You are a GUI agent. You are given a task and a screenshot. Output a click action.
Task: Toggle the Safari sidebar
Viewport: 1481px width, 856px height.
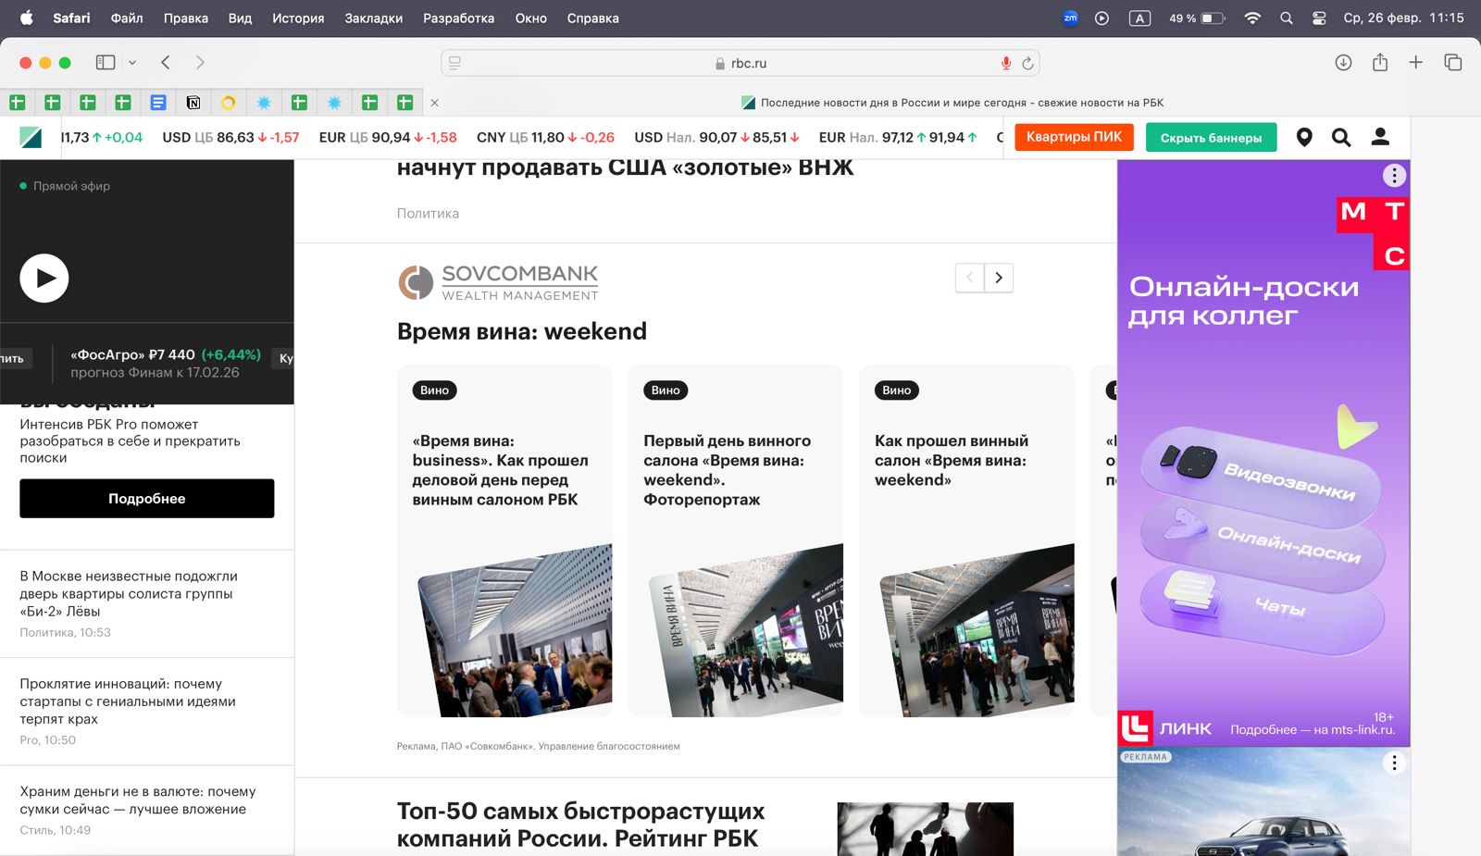tap(106, 63)
